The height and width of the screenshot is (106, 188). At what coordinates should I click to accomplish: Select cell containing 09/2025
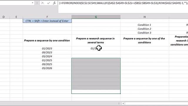[x=47, y=64]
